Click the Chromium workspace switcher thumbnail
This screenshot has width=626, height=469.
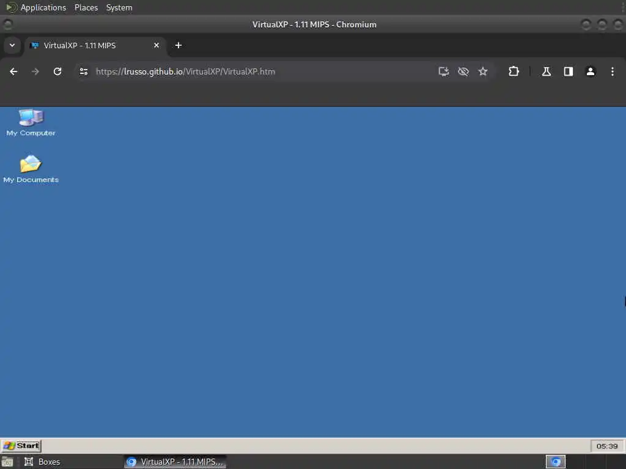pyautogui.click(x=556, y=462)
